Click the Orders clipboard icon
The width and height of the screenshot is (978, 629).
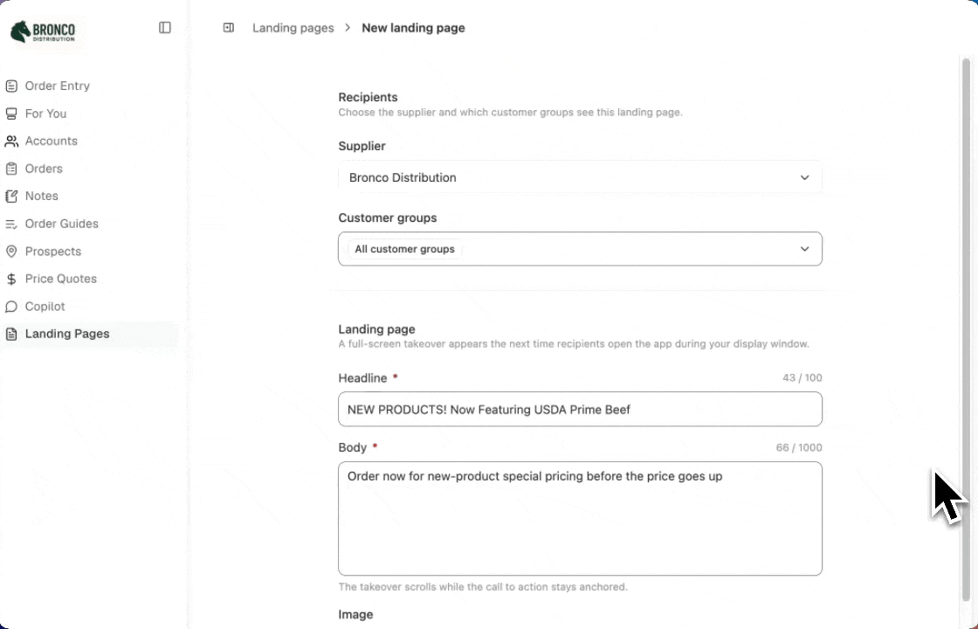click(11, 169)
